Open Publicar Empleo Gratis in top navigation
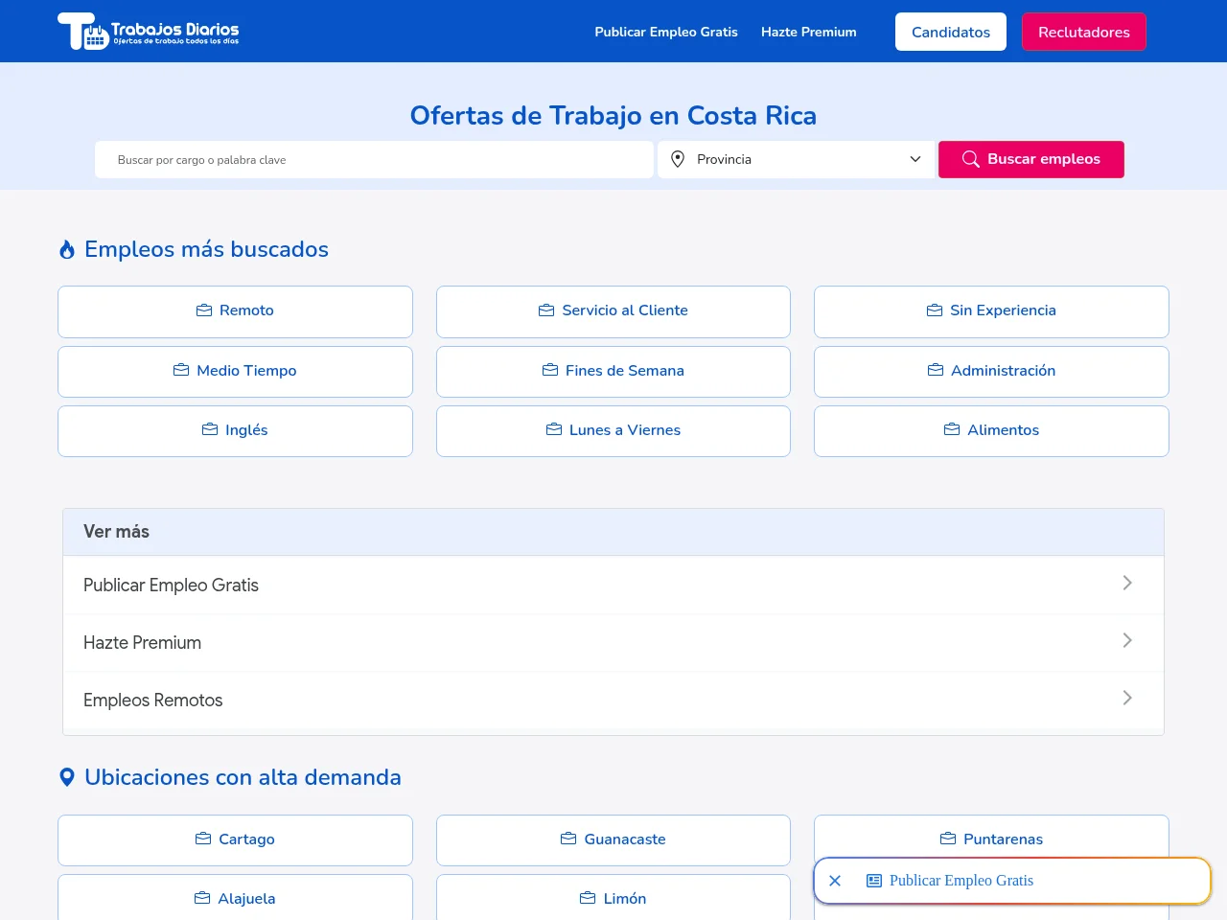The image size is (1227, 920). click(x=666, y=32)
